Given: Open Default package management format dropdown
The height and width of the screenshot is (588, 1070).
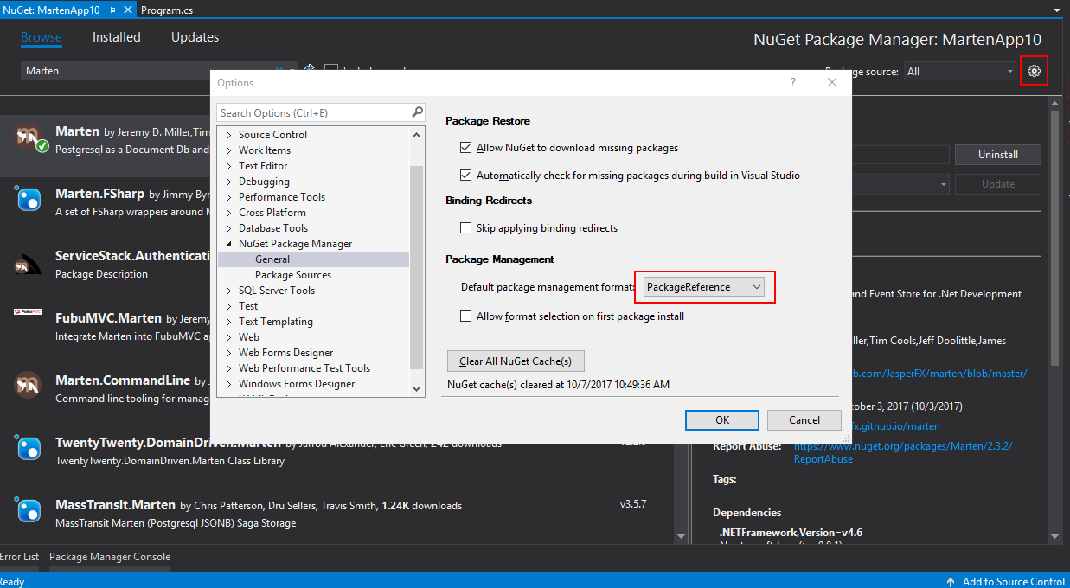Looking at the screenshot, I should click(x=704, y=287).
